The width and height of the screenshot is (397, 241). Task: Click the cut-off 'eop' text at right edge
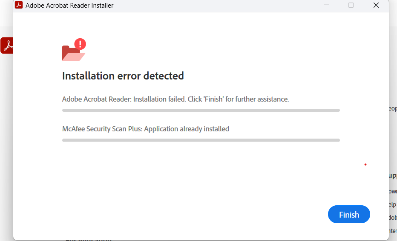pyautogui.click(x=393, y=108)
